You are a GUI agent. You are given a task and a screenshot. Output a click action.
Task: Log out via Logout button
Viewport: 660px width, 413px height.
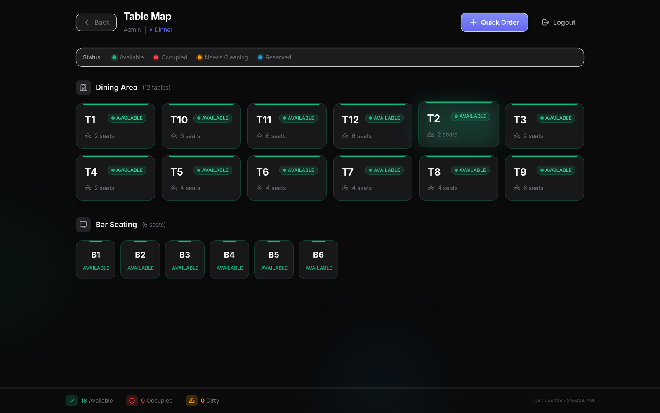[x=559, y=22]
